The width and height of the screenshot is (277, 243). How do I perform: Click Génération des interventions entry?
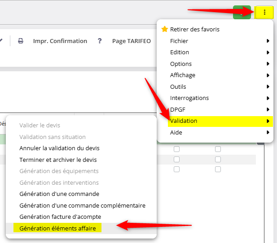(59, 182)
